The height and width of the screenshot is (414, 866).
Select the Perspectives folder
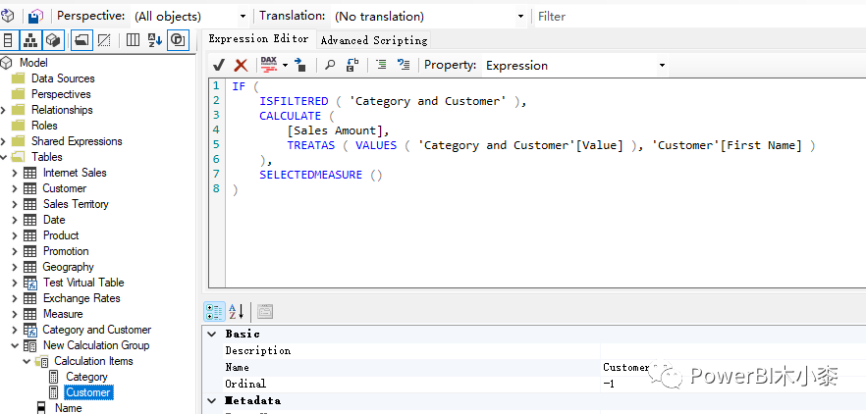coord(61,94)
